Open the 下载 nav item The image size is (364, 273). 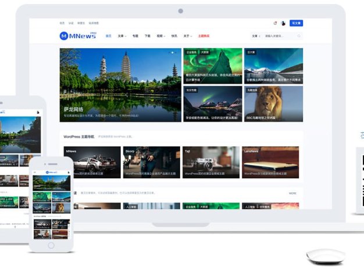pyautogui.click(x=148, y=36)
